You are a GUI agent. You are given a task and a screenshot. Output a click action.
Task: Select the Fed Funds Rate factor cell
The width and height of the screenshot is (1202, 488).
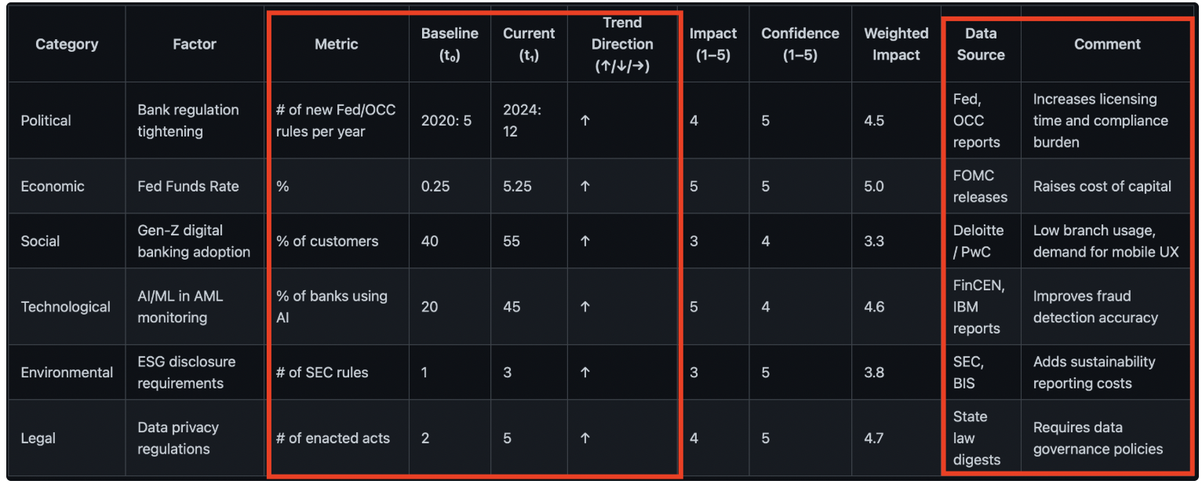click(188, 187)
